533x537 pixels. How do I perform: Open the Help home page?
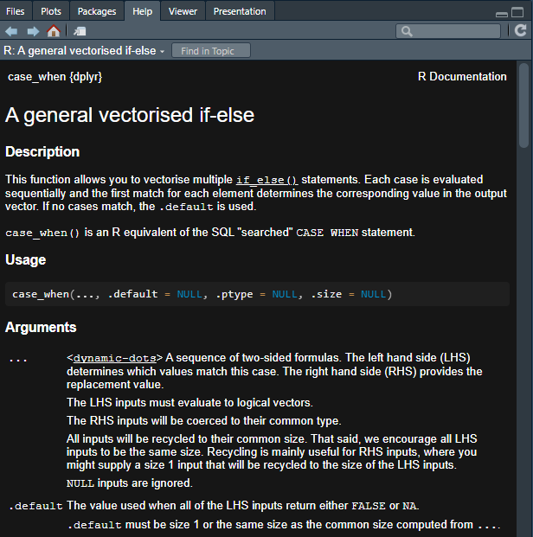(x=54, y=31)
